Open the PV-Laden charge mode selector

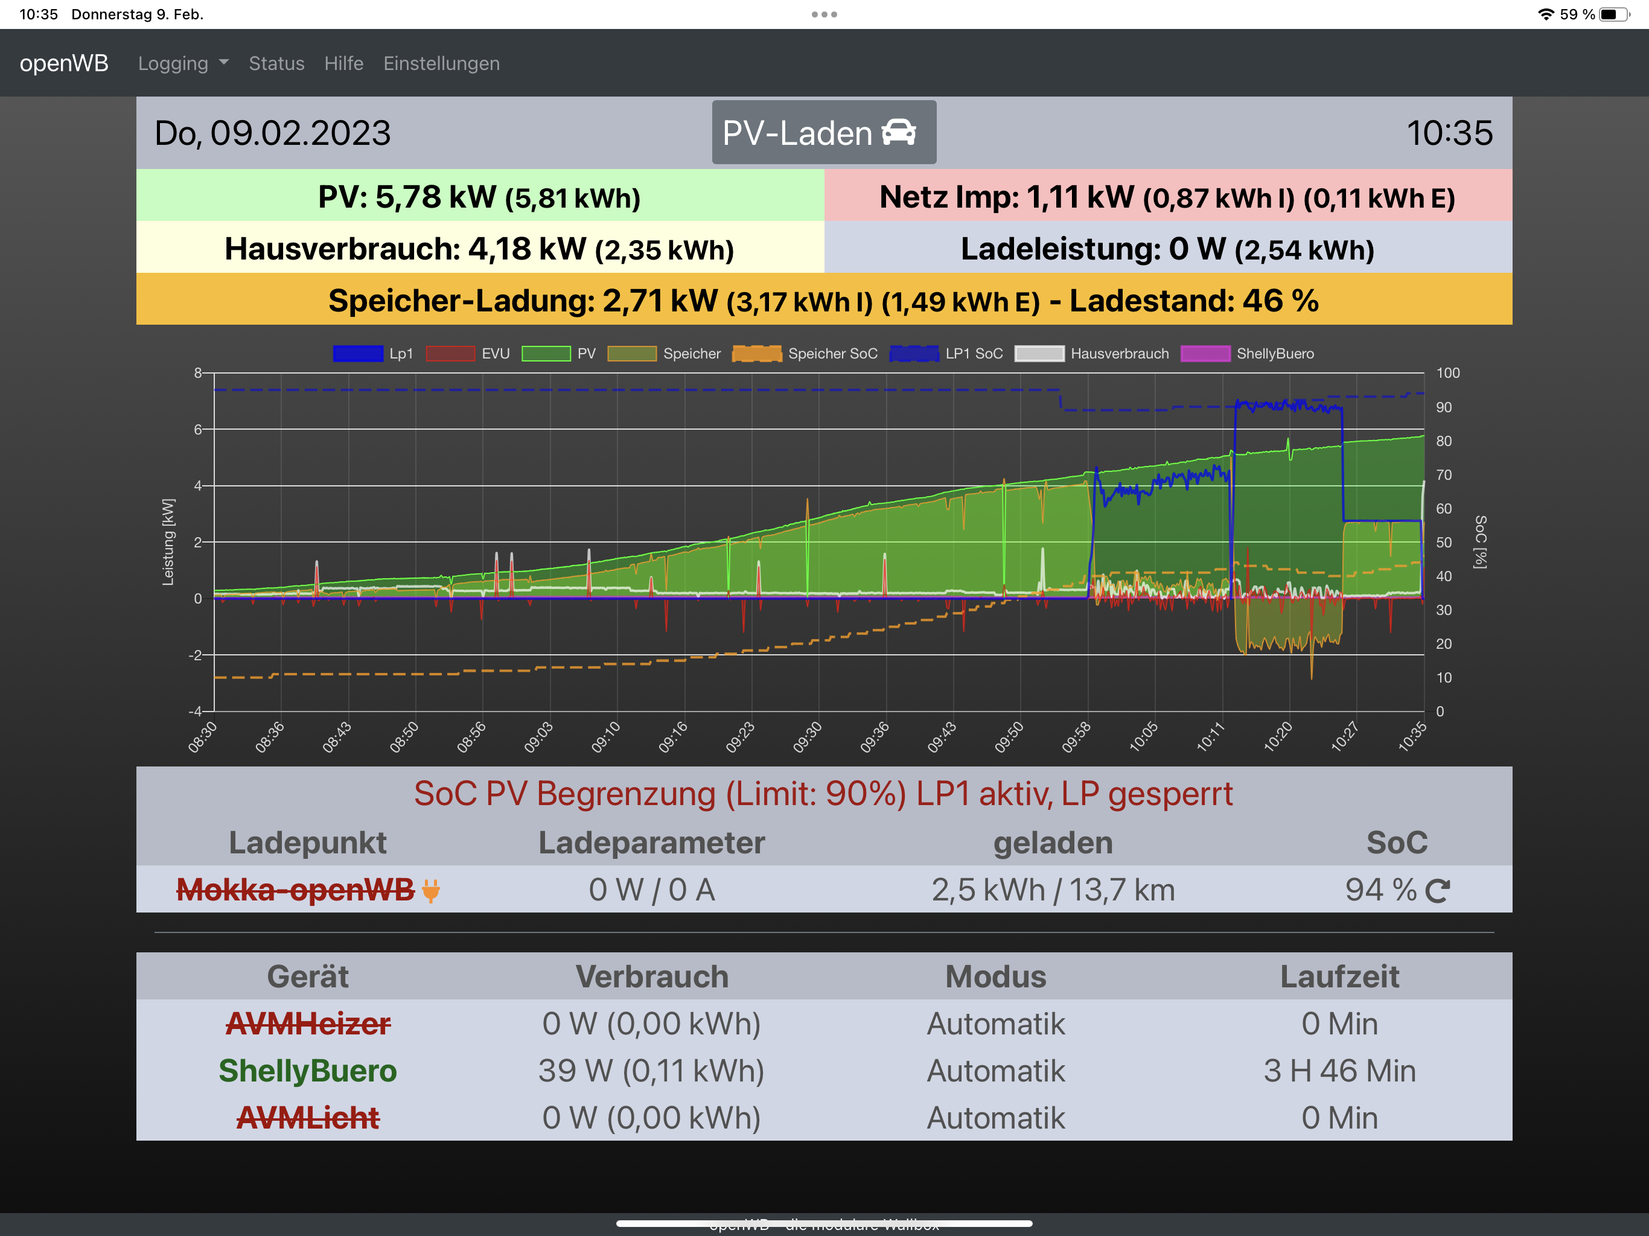[x=823, y=133]
